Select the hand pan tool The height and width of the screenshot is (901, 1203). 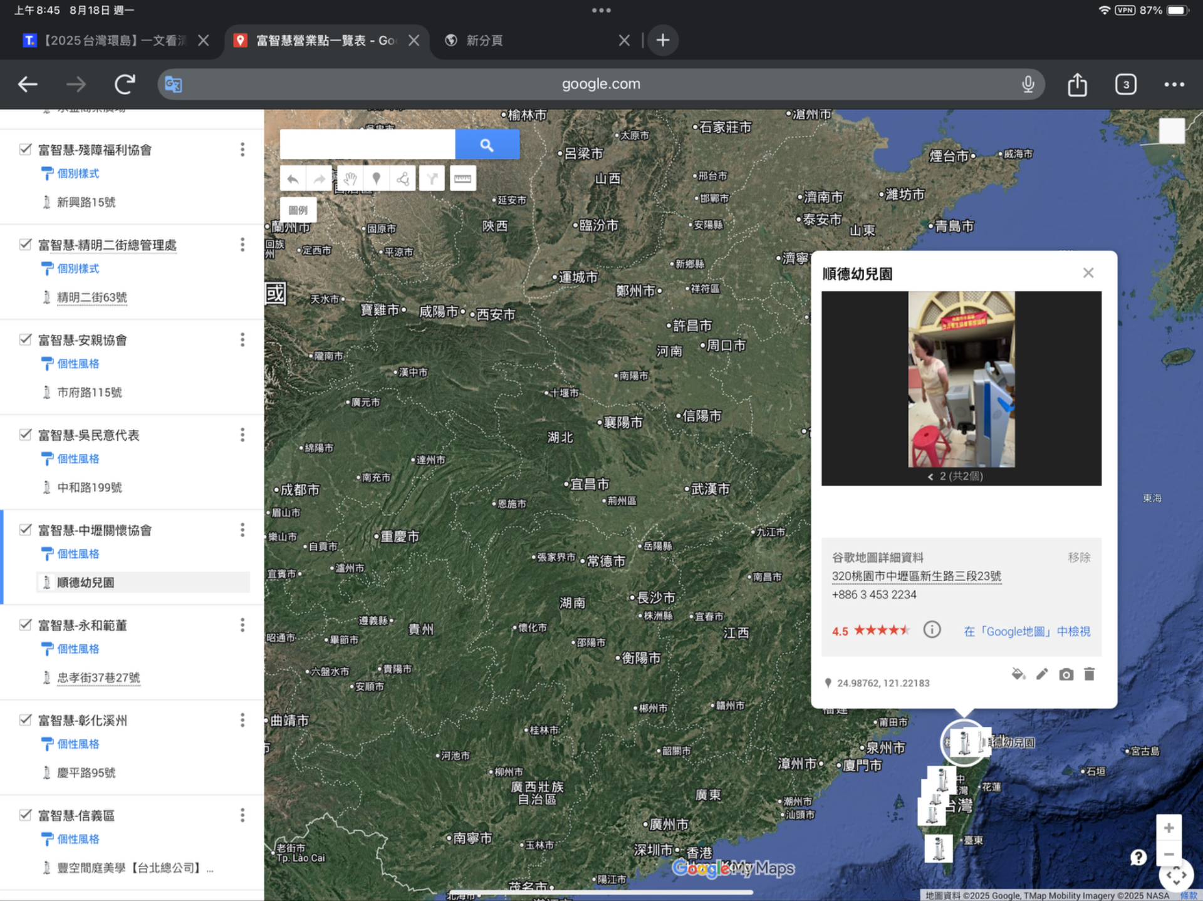350,179
